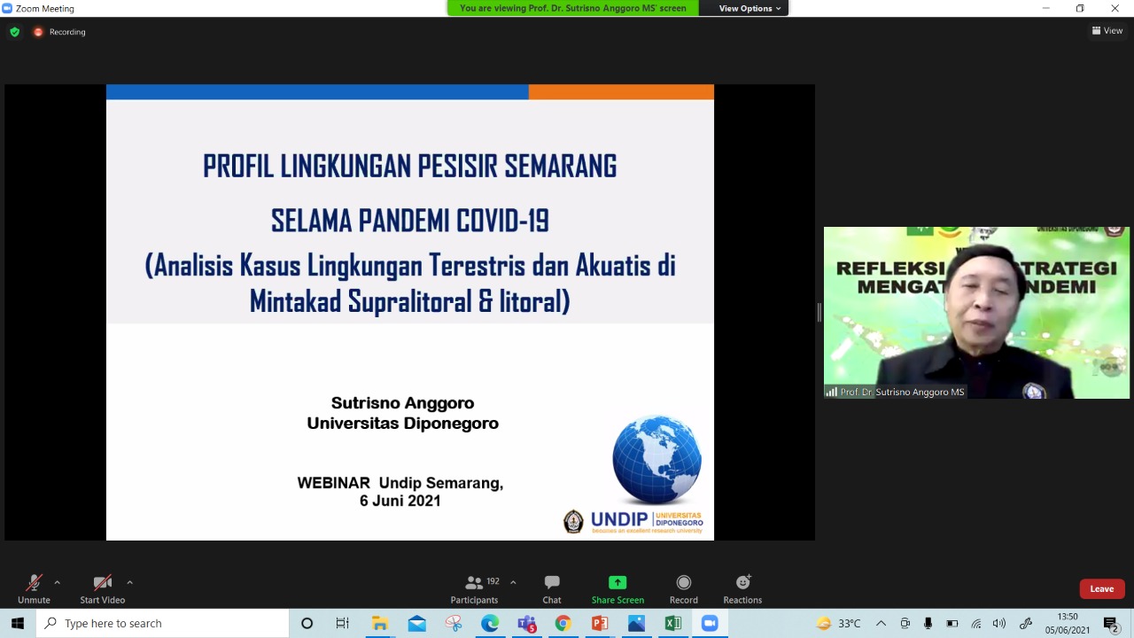Start Video from the Zoom toolbar

103,588
